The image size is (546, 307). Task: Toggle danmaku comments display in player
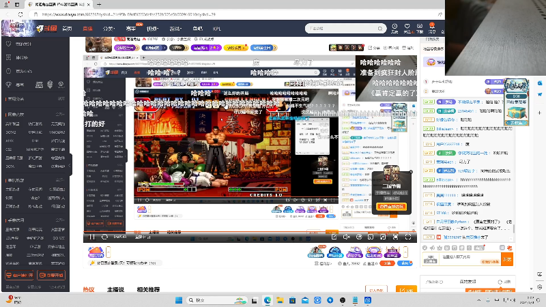click(x=359, y=237)
